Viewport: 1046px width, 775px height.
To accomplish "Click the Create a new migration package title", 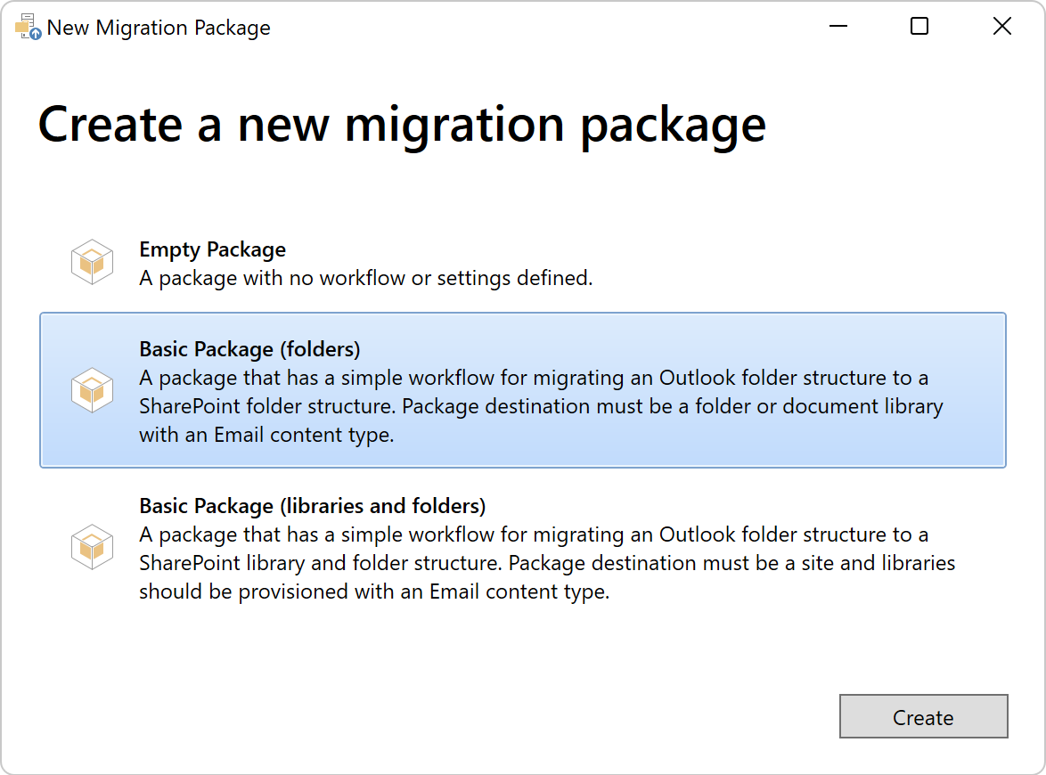I will [402, 124].
